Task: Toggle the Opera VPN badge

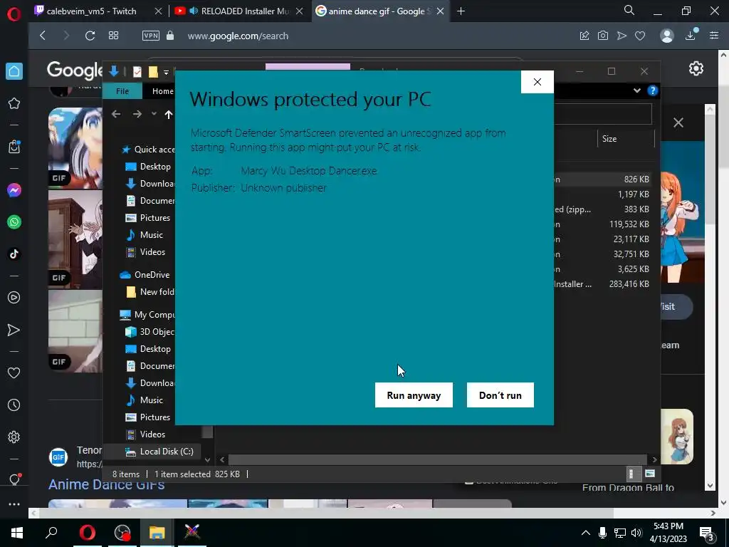Action: 151,36
